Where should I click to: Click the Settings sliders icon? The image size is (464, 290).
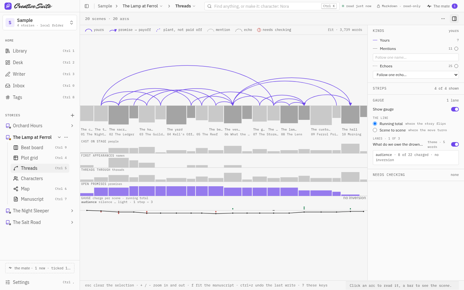pyautogui.click(x=8, y=282)
